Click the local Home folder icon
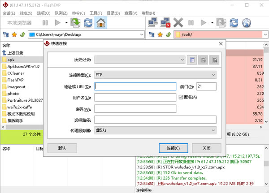Screen dimensions: 269x193 101,22
